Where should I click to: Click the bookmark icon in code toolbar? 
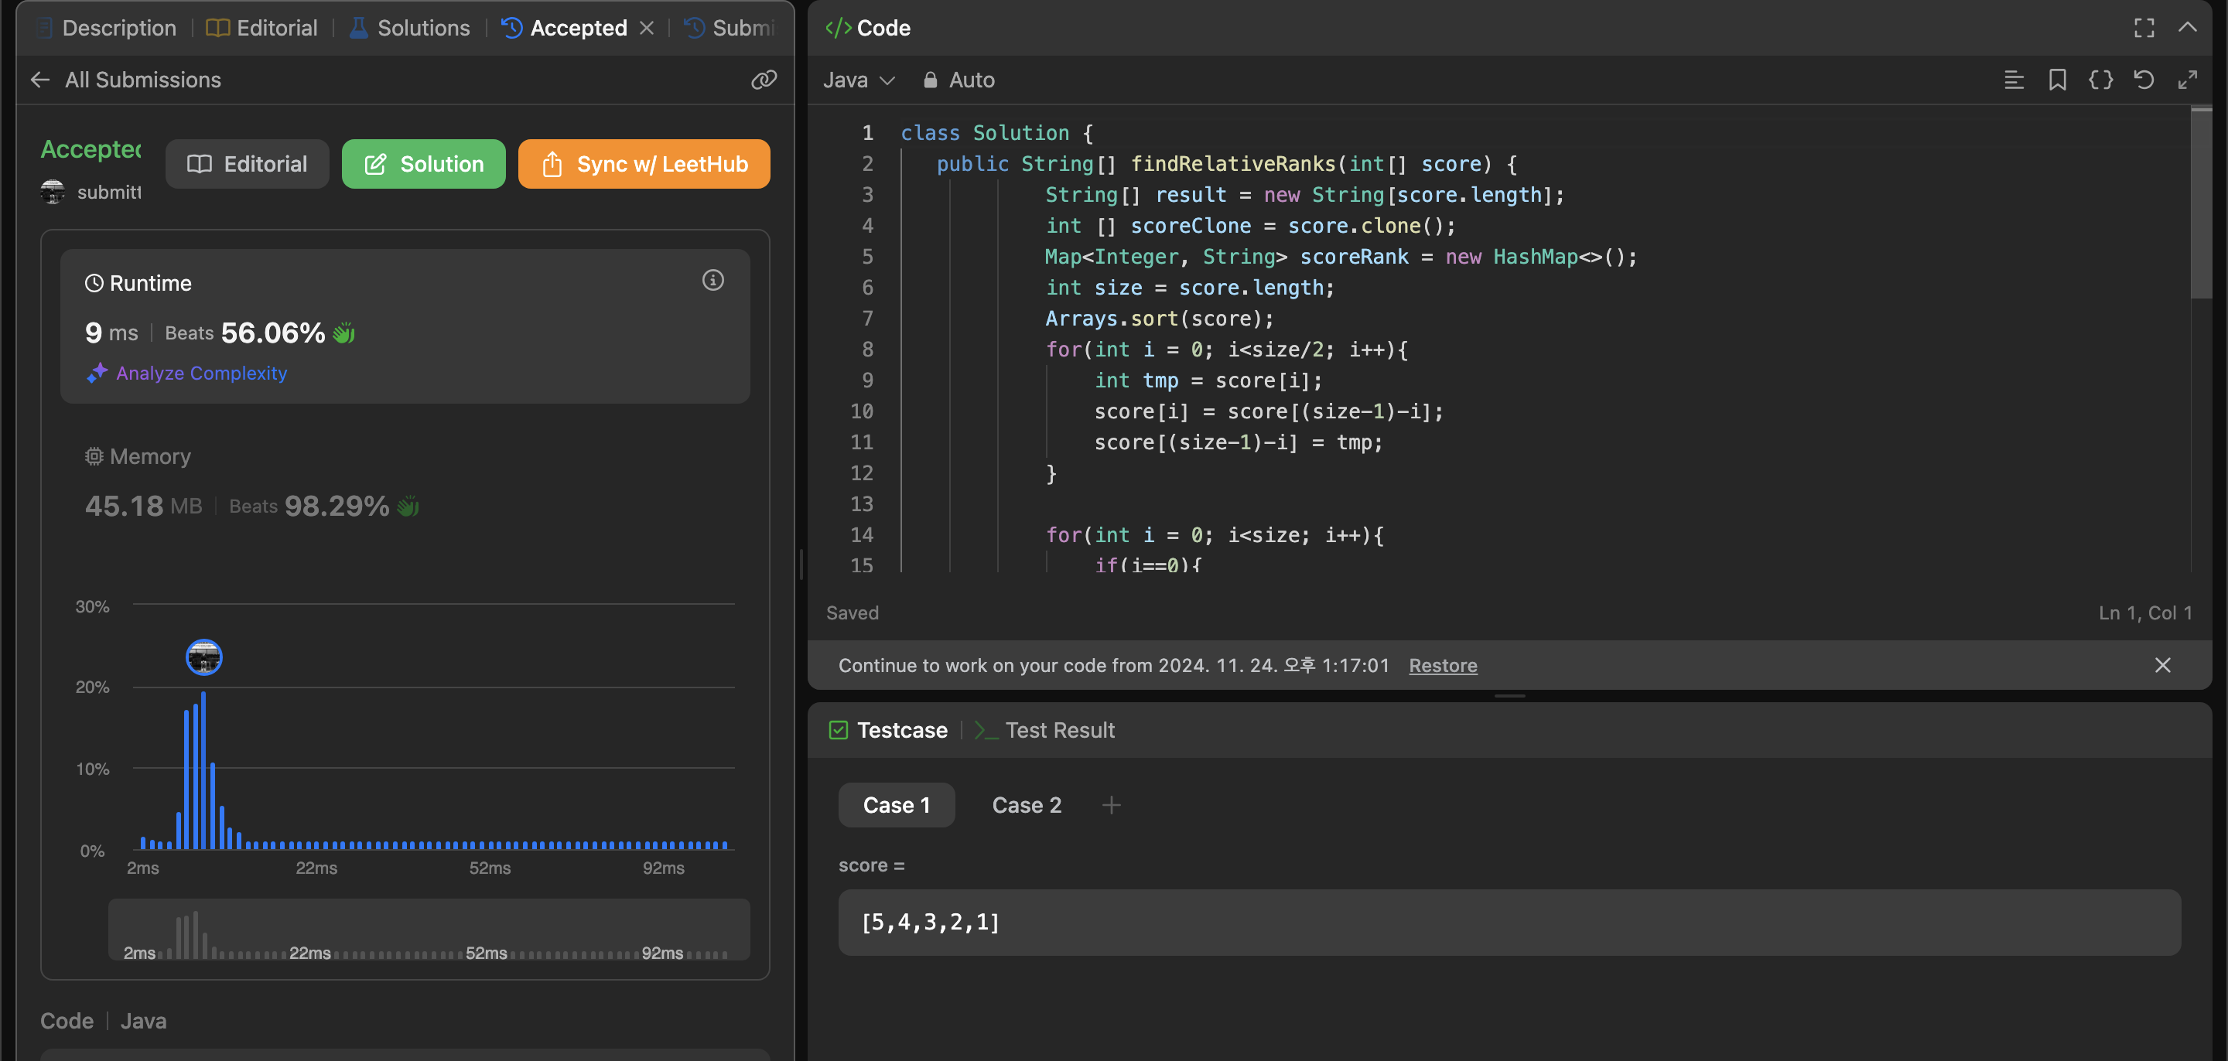tap(2057, 80)
